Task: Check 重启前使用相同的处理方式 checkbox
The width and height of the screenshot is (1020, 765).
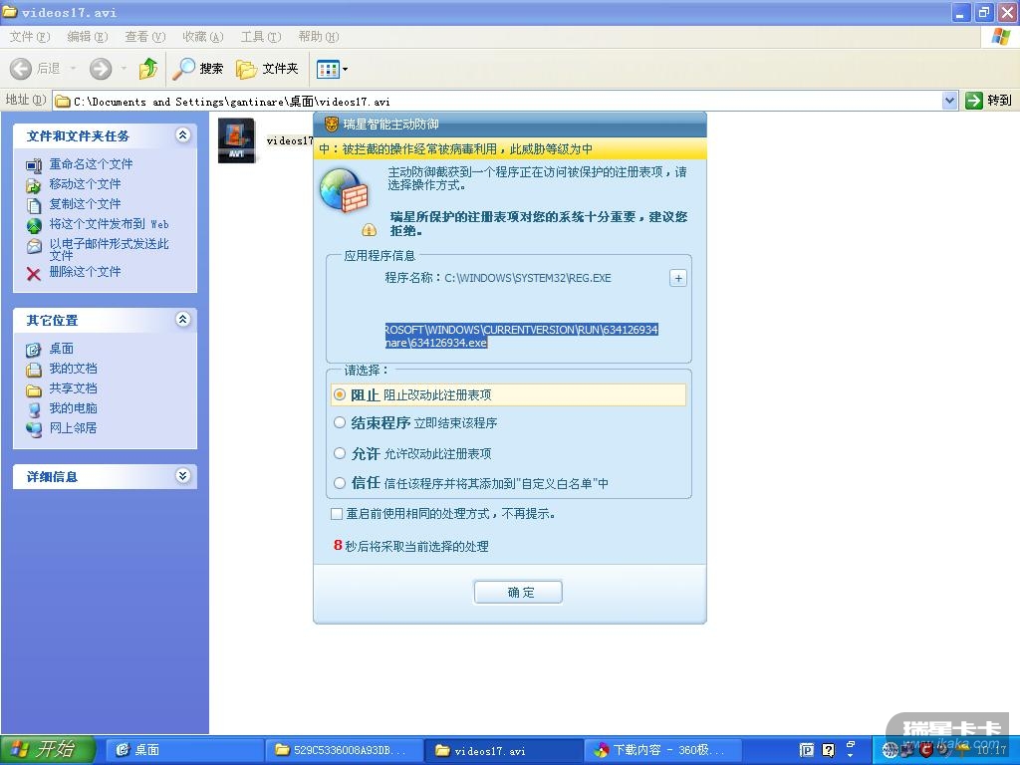Action: click(337, 514)
